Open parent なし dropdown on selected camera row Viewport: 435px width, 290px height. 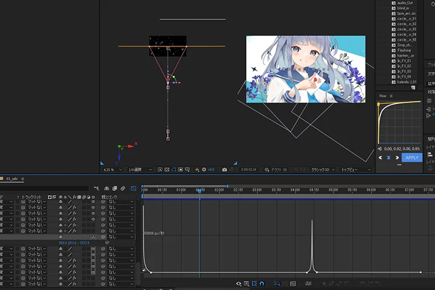tap(121, 237)
